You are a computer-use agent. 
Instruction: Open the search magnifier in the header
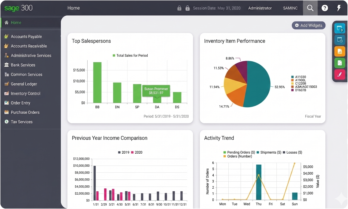[310, 8]
